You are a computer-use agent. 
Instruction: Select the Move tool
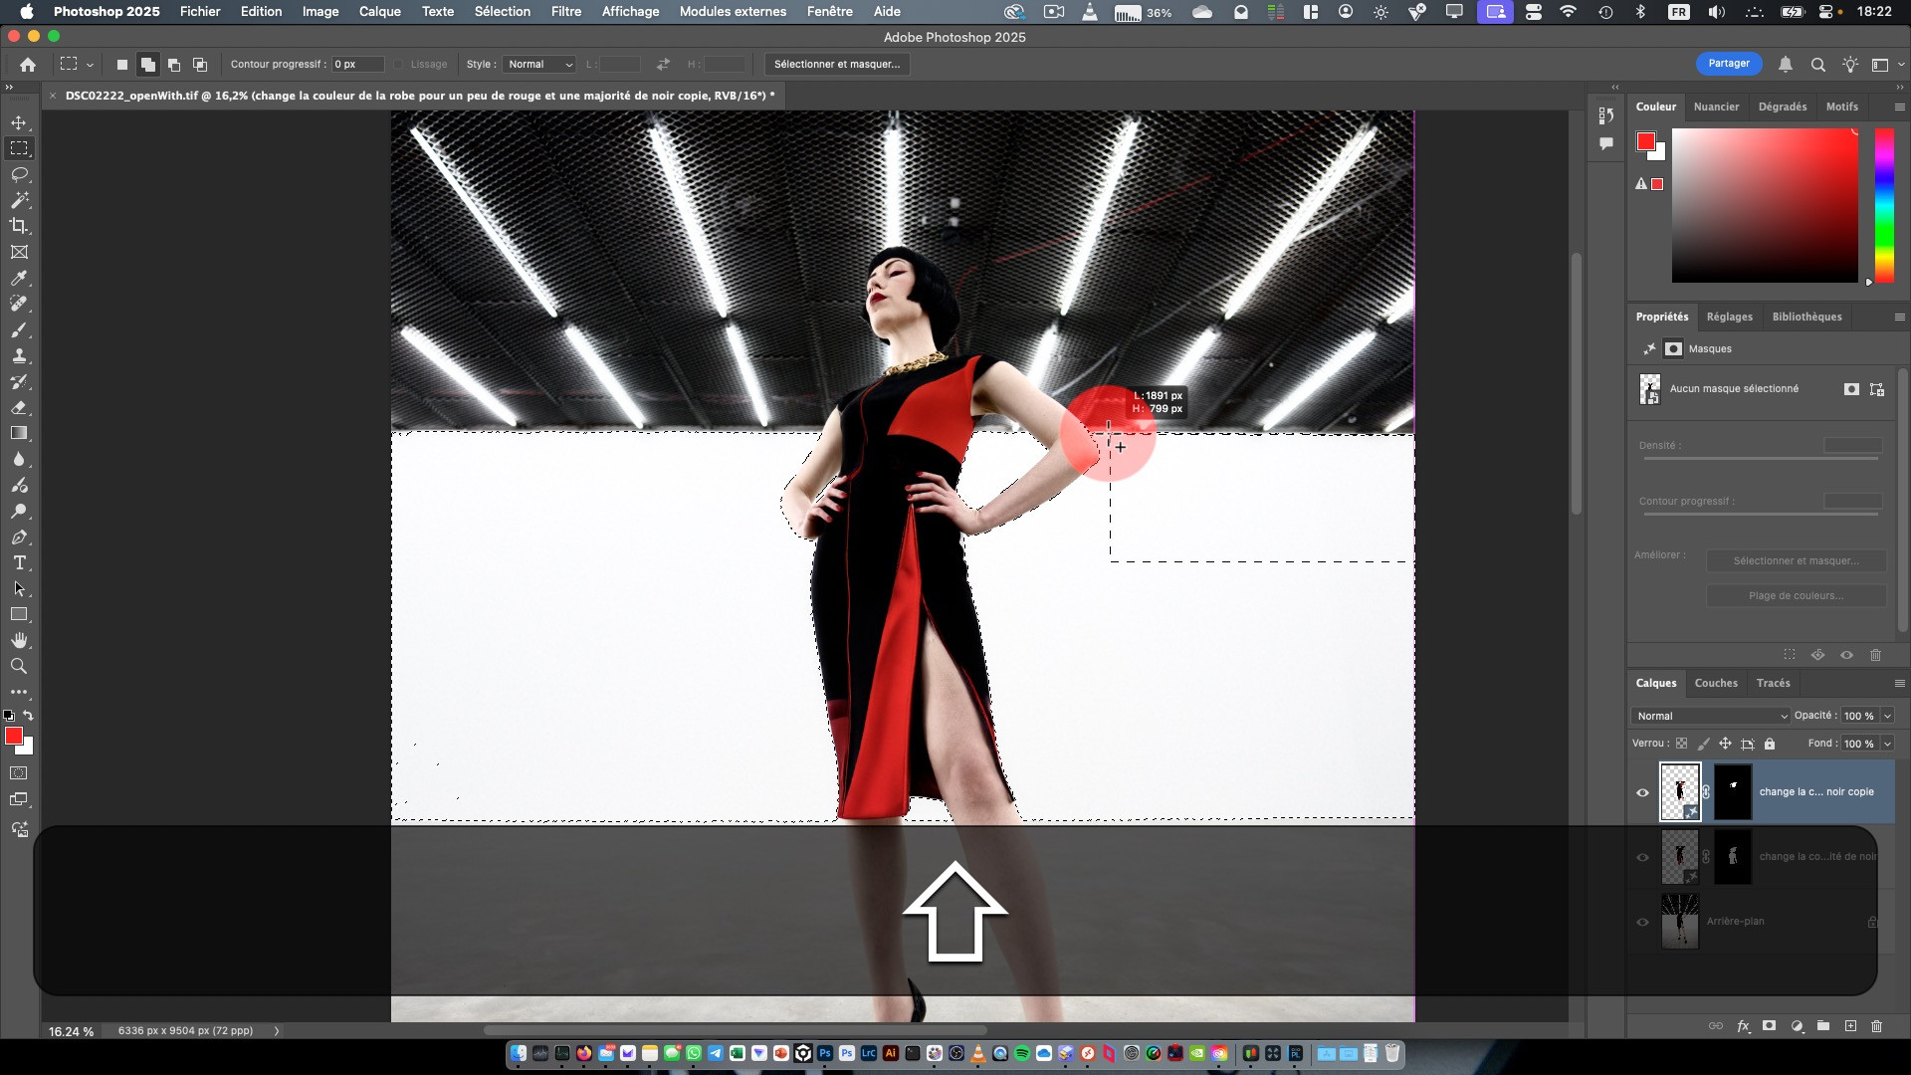[x=19, y=122]
